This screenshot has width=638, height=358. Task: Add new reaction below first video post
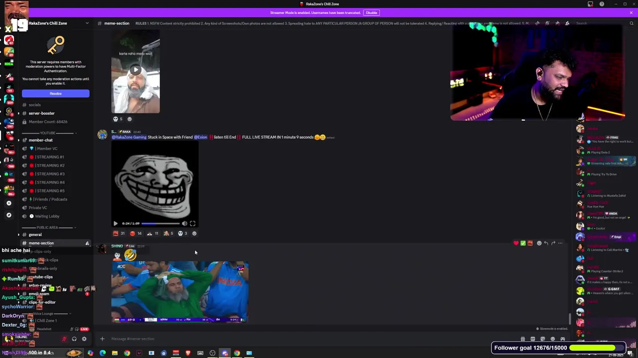[x=130, y=119]
